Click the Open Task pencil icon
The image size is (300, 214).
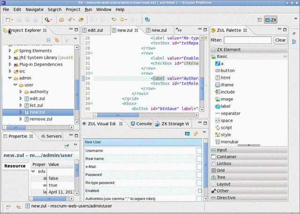(70, 20)
